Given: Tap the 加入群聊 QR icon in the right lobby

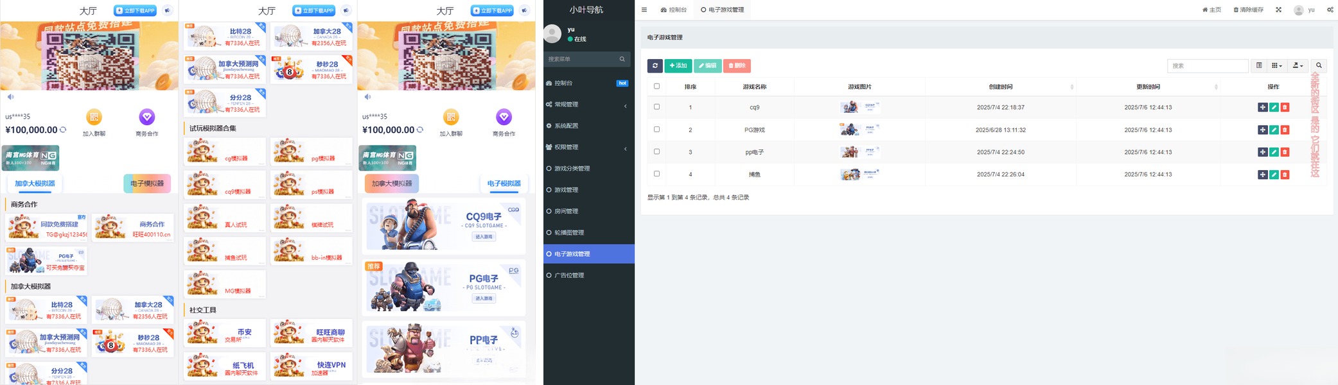Looking at the screenshot, I should tap(451, 117).
